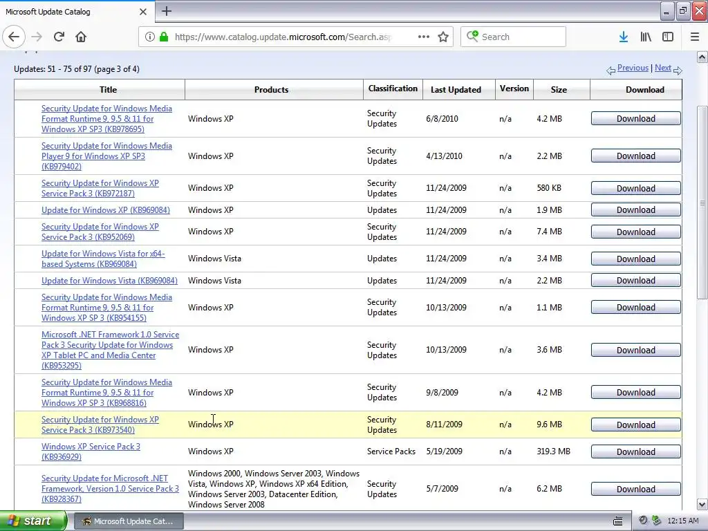Viewport: 708px width, 531px height.
Task: Sort results by Size column
Action: click(559, 89)
